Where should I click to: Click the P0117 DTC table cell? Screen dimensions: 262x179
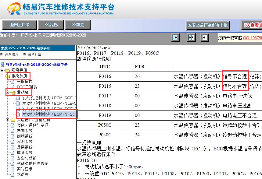point(105,96)
